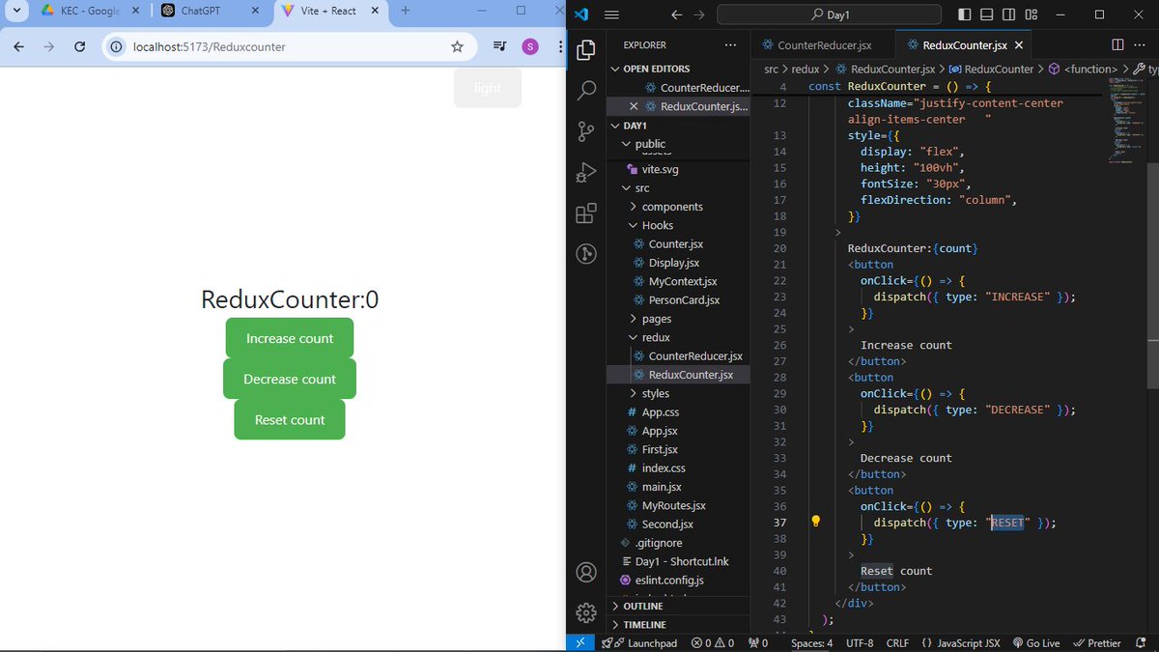Screen dimensions: 1159x652
Task: Open the Search view in the sidebar
Action: tap(585, 91)
